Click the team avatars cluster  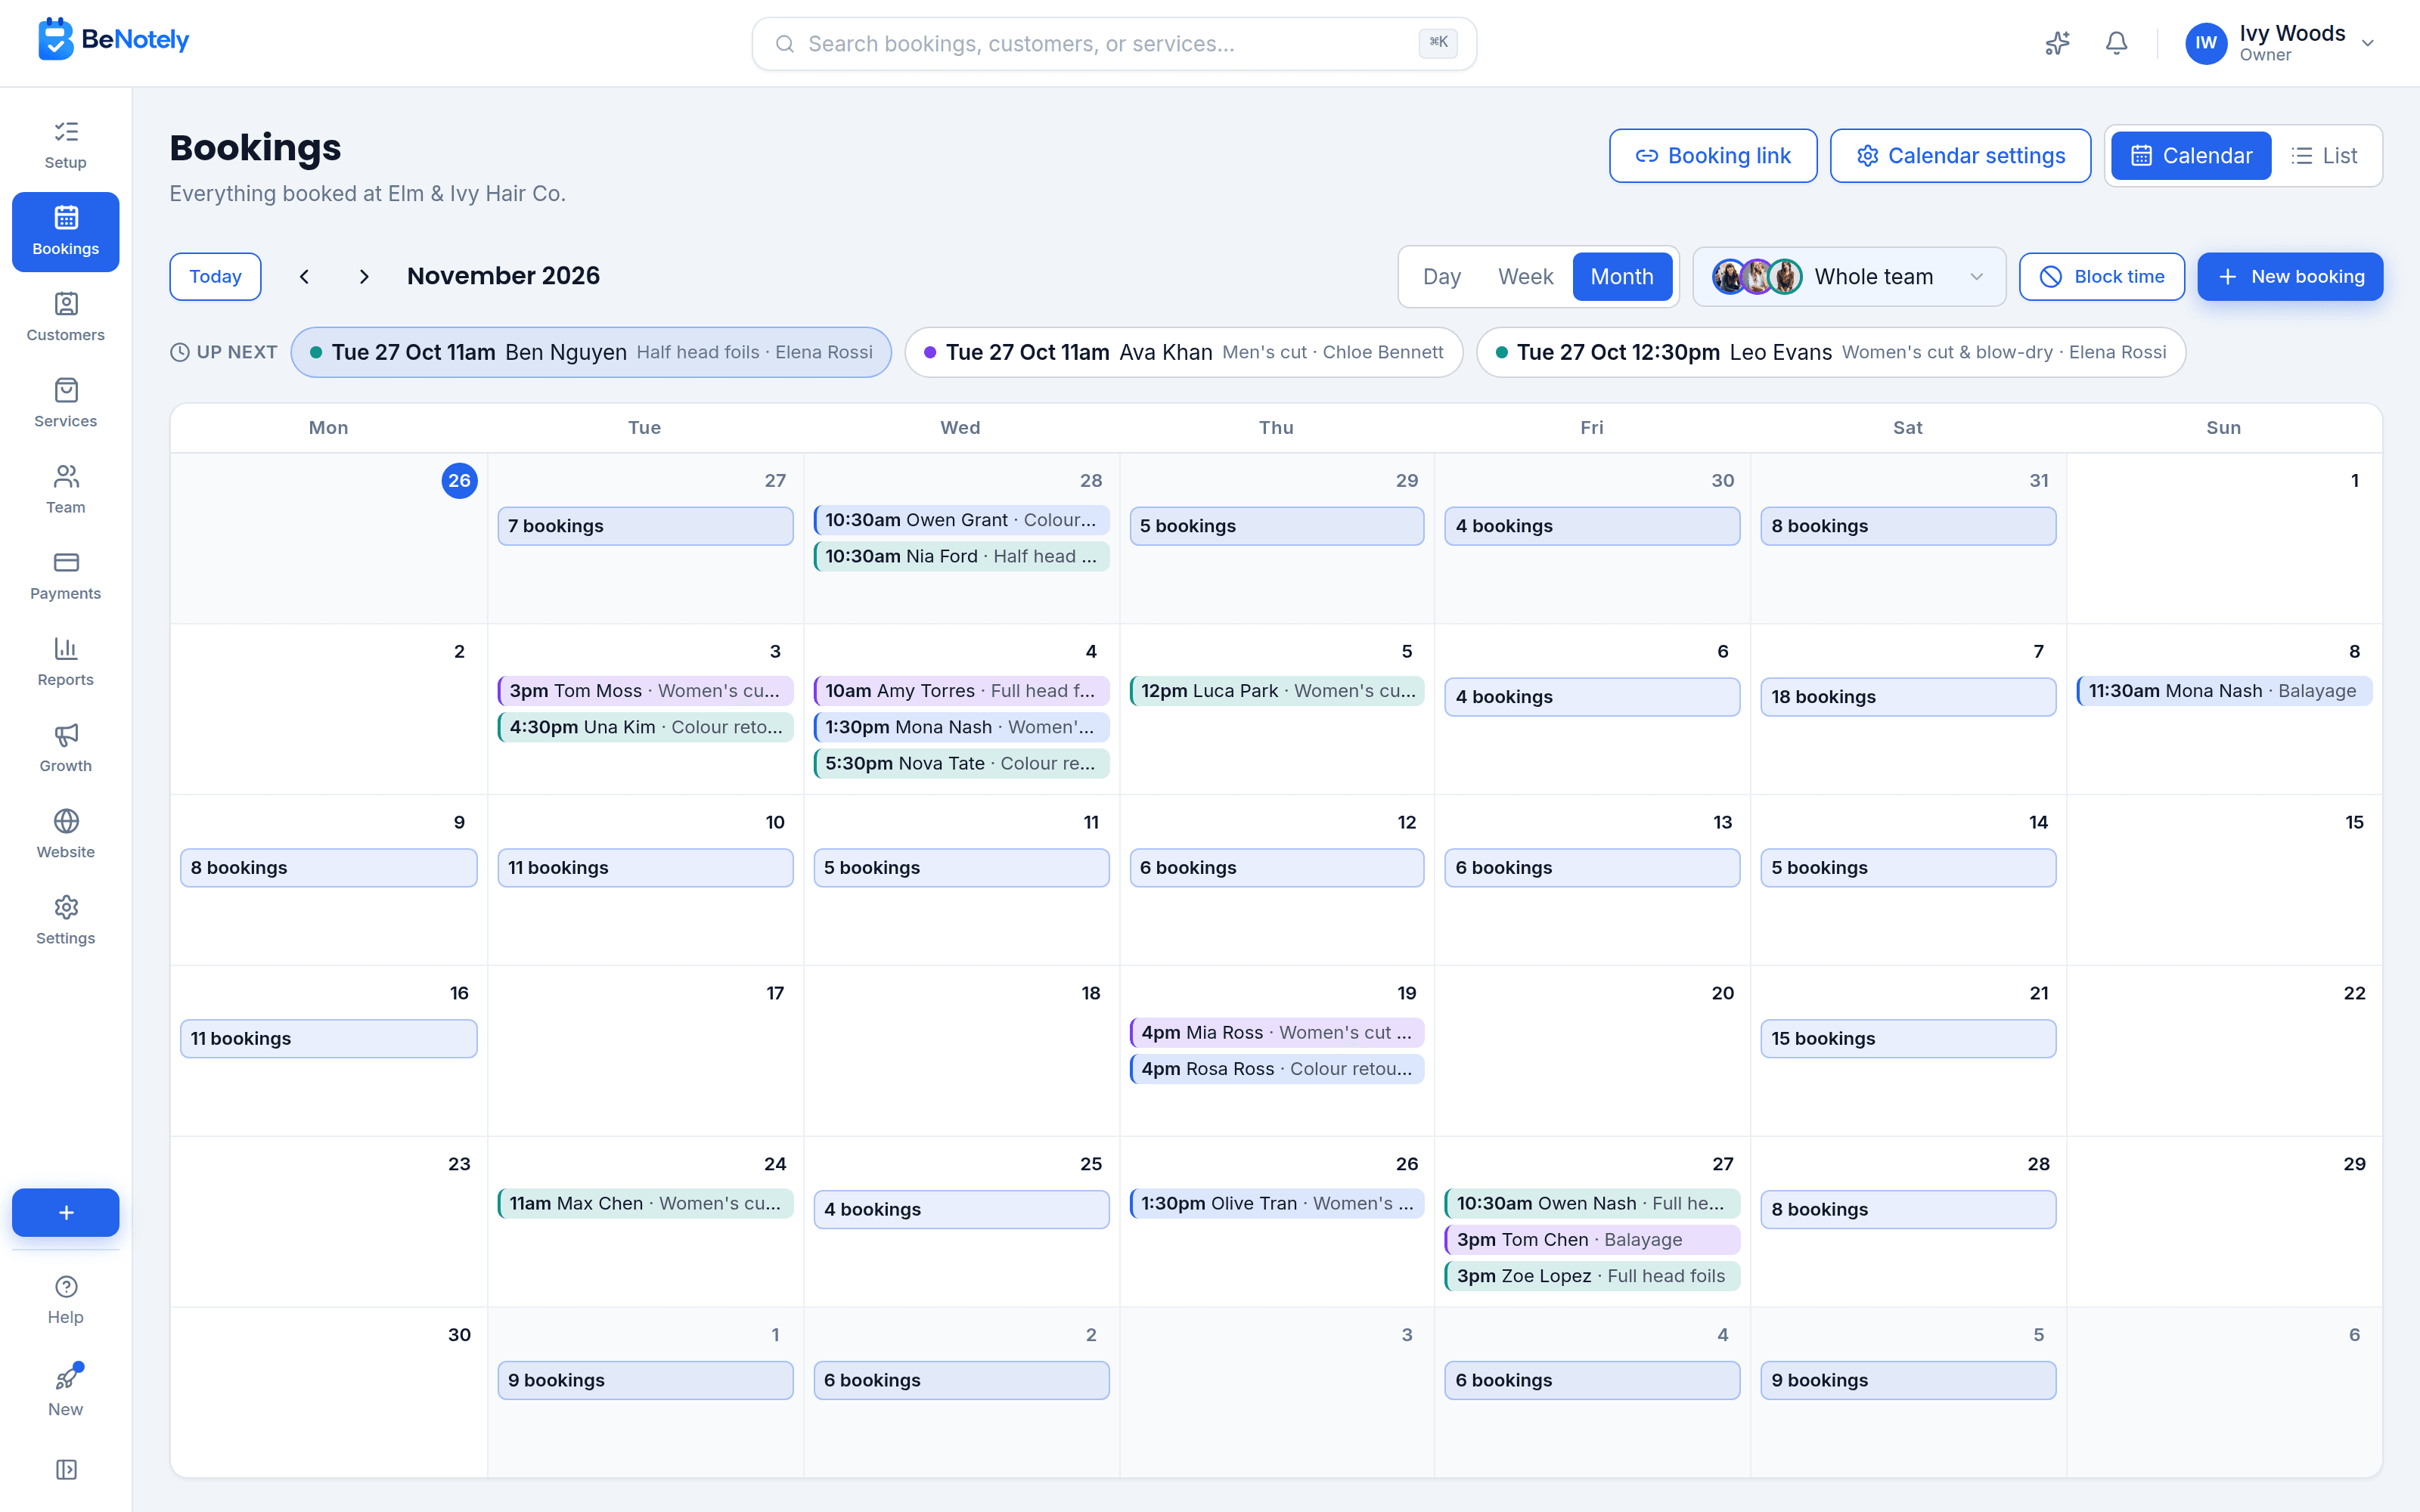coord(1757,276)
